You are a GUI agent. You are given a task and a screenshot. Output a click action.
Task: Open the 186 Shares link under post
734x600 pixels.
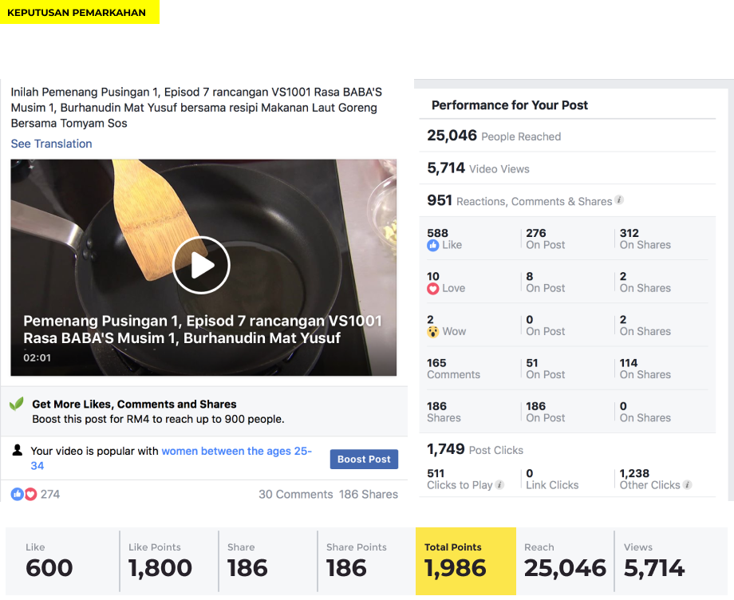pyautogui.click(x=369, y=494)
